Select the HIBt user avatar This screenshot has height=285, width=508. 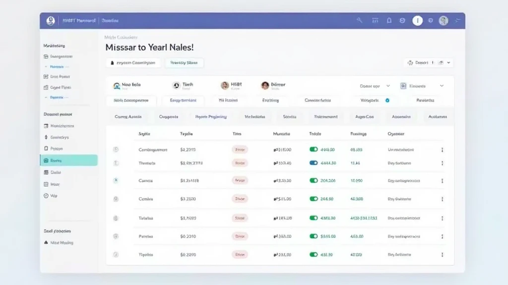point(225,85)
